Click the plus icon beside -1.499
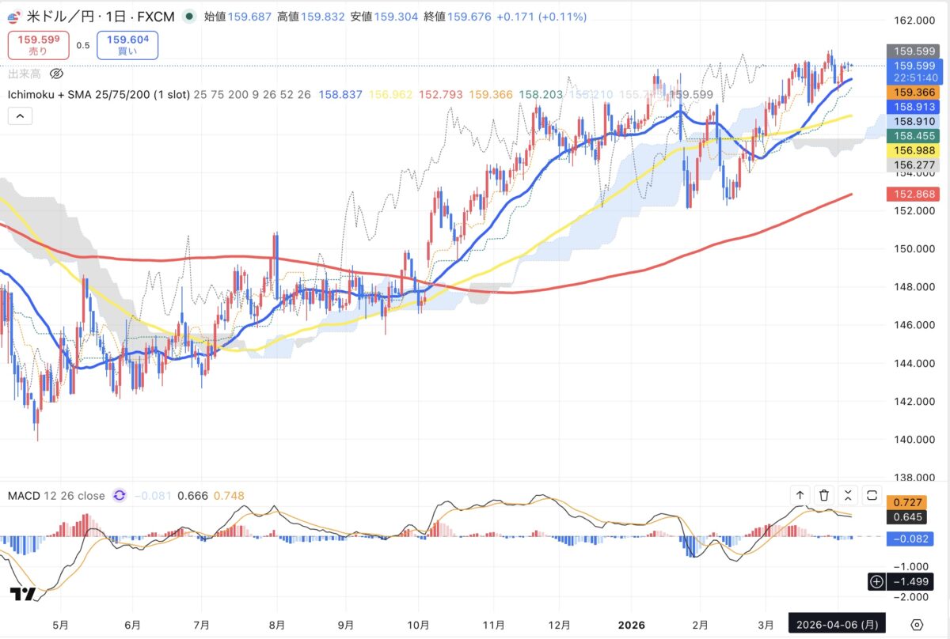 [876, 582]
